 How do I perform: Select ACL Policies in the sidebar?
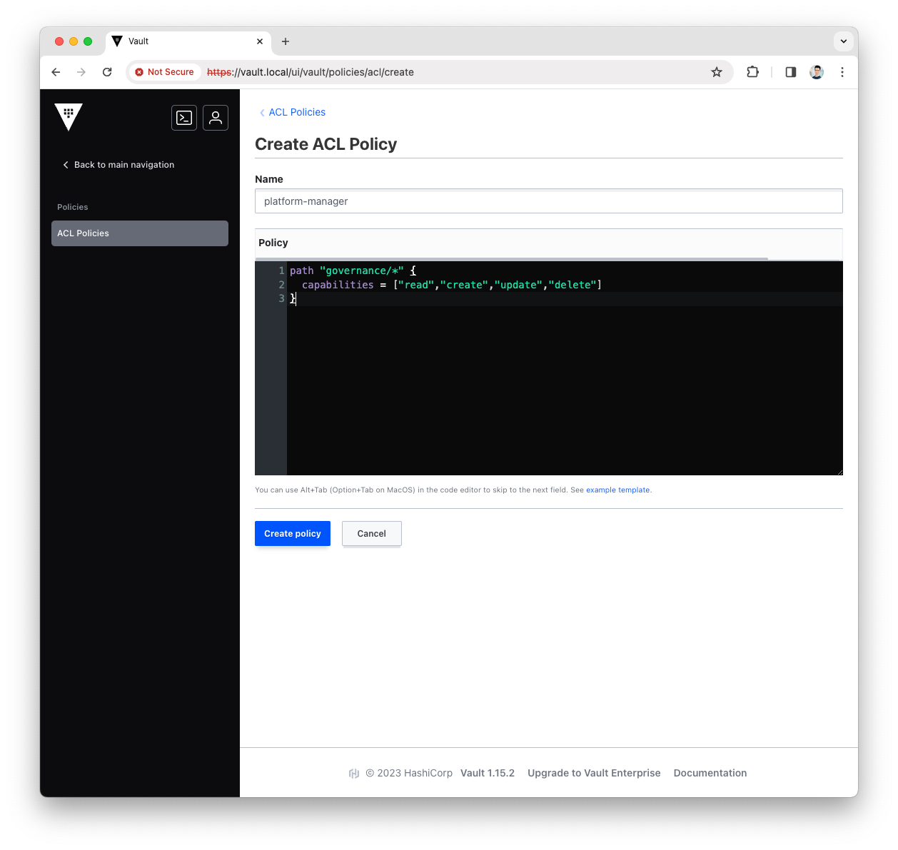coord(139,233)
